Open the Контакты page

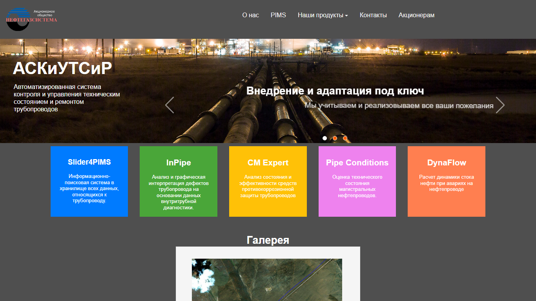(373, 15)
